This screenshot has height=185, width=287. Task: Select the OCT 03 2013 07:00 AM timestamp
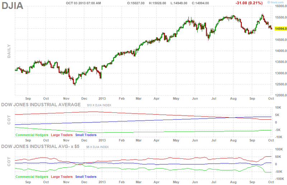tap(83, 3)
